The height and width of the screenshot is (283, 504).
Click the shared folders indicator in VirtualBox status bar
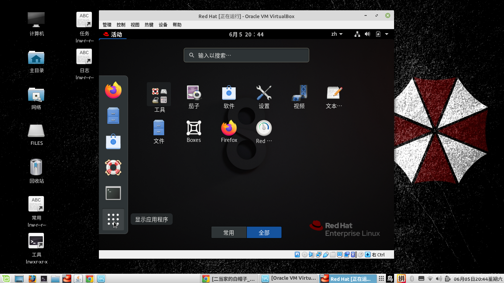(x=332, y=255)
